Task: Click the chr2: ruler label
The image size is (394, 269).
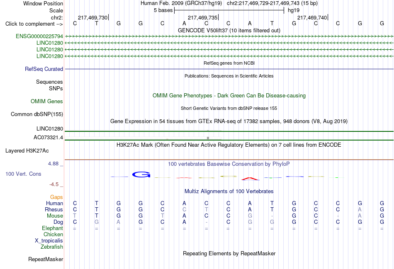Action: click(x=57, y=17)
